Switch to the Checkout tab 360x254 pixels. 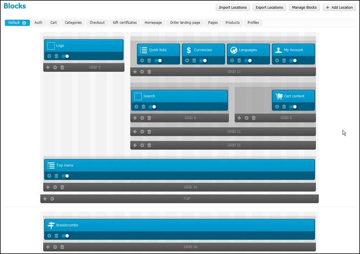[x=97, y=23]
